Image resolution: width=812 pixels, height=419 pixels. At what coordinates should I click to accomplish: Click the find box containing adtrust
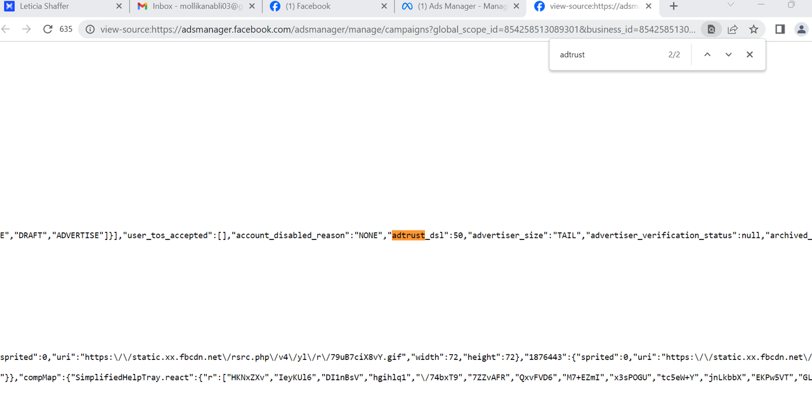[x=609, y=55]
